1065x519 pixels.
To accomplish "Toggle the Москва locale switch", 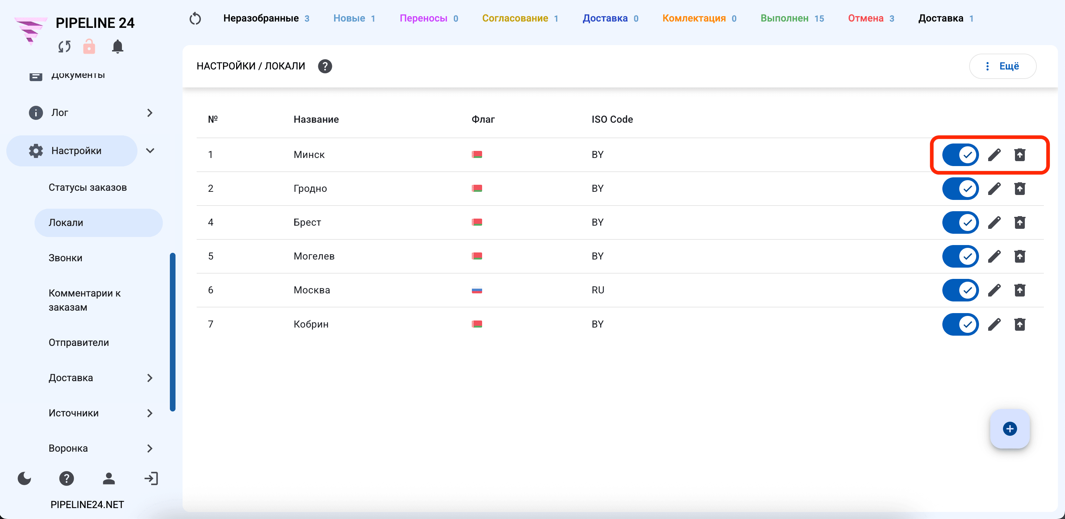I will 960,290.
